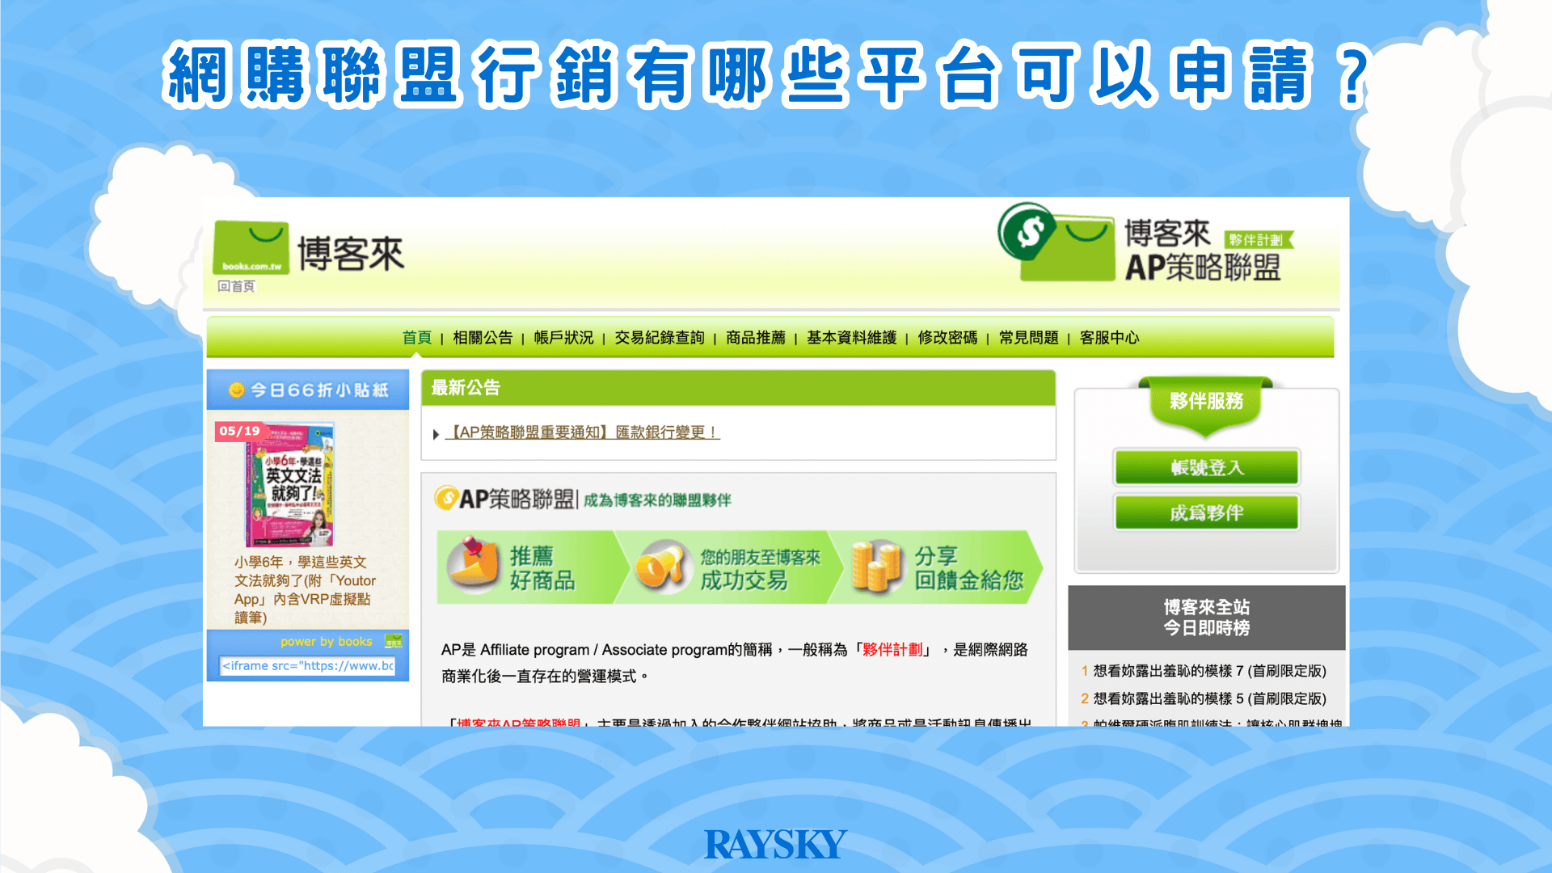
Task: Open ranking item 想看妳露出羞恥的模樣 7
Action: (x=1209, y=671)
